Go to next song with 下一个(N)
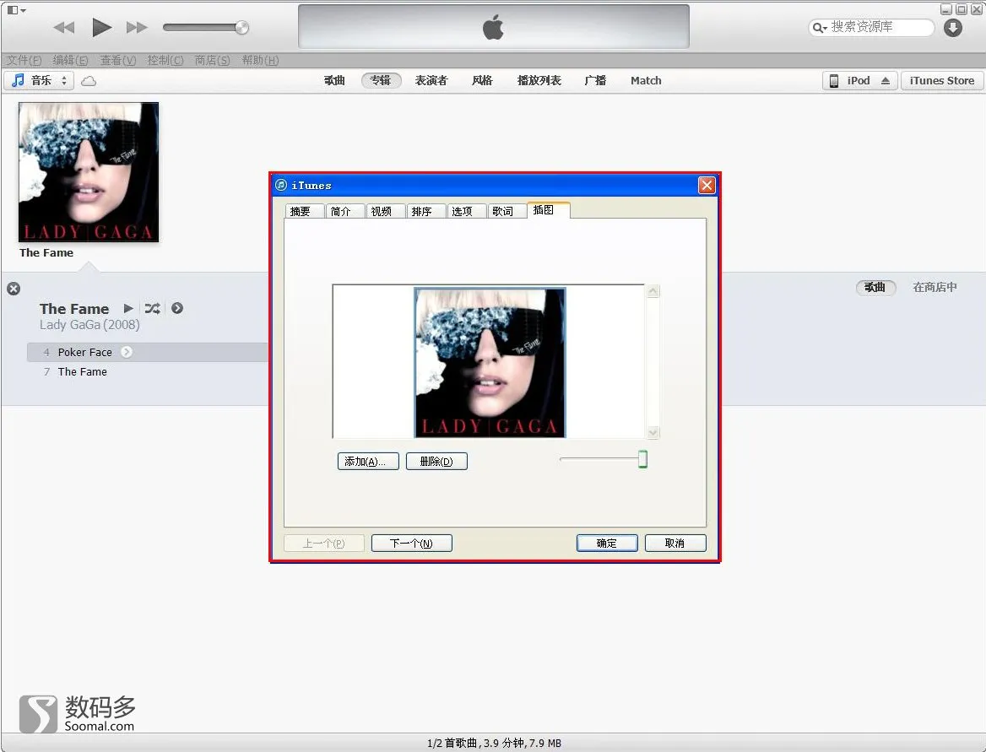 click(411, 543)
